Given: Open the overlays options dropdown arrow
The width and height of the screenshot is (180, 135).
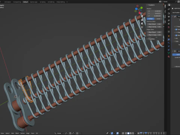Looking at the screenshot, I should [120, 133].
